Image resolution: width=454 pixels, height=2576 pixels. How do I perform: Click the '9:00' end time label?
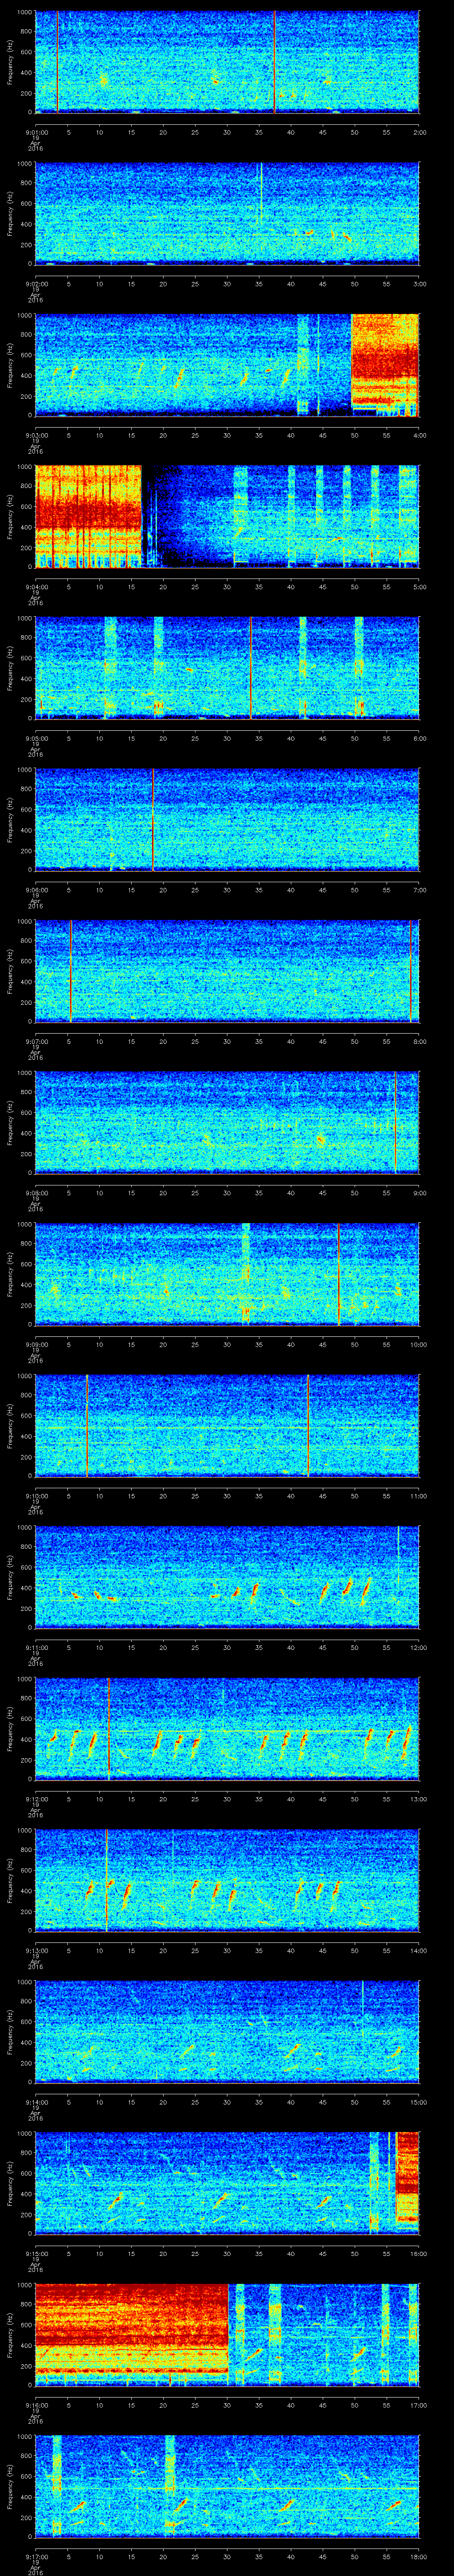click(419, 1192)
